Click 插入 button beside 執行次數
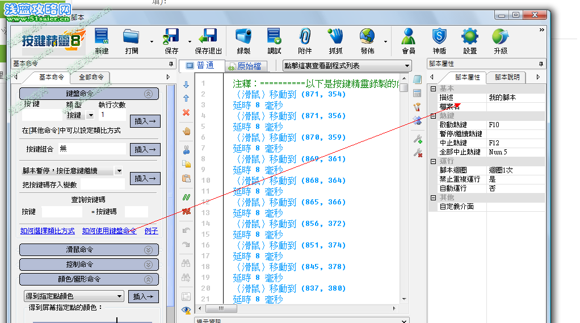 coord(145,121)
